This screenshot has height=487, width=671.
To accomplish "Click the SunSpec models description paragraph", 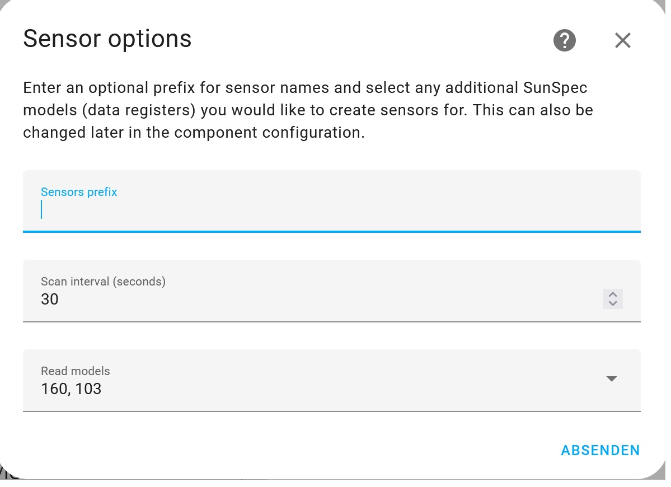I will [308, 110].
